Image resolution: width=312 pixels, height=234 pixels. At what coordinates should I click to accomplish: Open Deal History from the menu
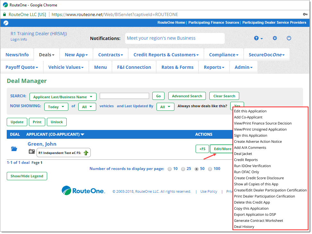coord(244,227)
